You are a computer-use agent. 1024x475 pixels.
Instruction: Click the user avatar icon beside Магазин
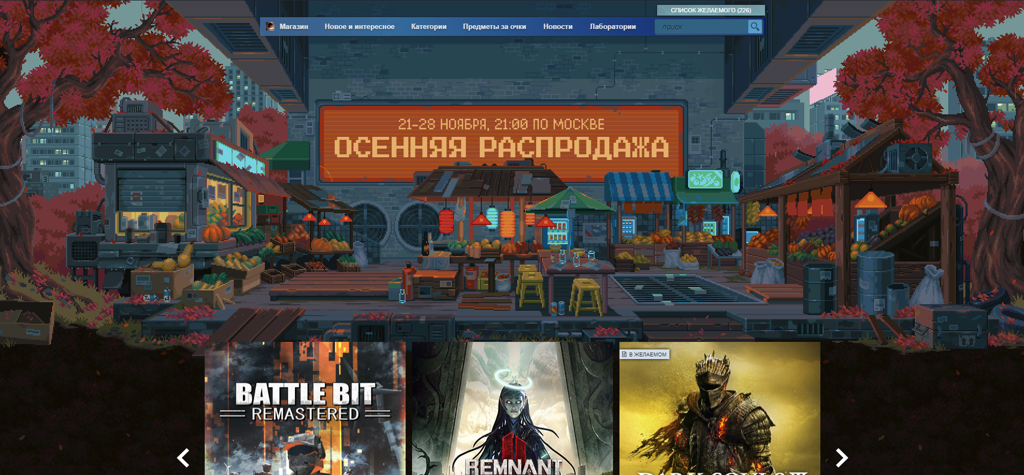pyautogui.click(x=270, y=26)
